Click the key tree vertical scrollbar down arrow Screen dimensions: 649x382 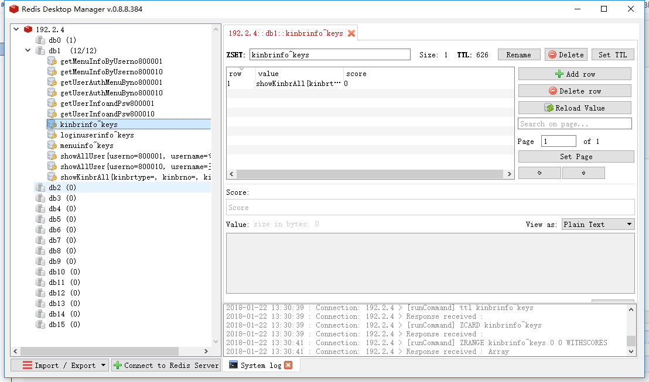tap(216, 342)
